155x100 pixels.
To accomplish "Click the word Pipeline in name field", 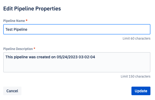I will pos(20,29).
